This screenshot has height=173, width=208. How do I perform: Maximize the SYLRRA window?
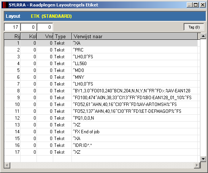click(196, 5)
